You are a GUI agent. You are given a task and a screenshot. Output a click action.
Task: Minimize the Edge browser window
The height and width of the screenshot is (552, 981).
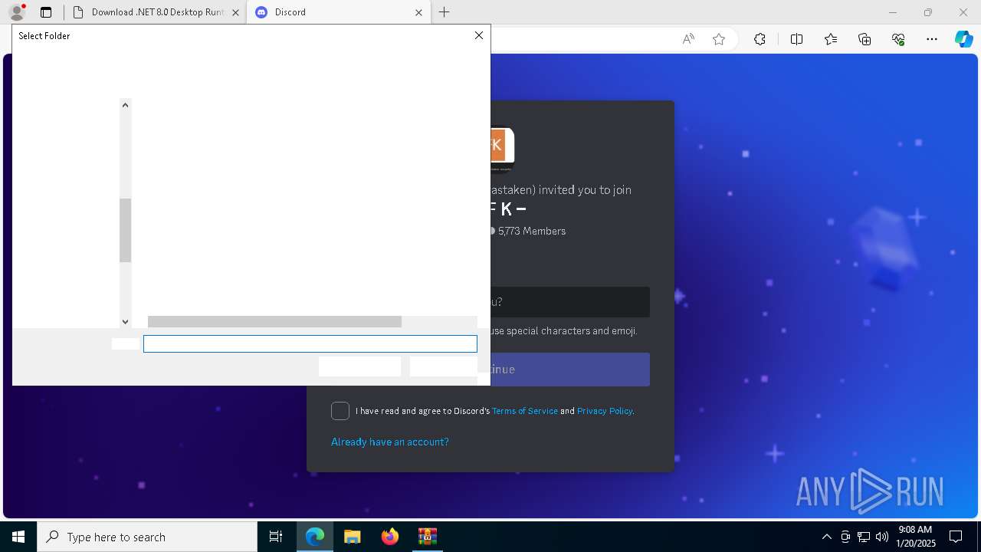pos(893,12)
